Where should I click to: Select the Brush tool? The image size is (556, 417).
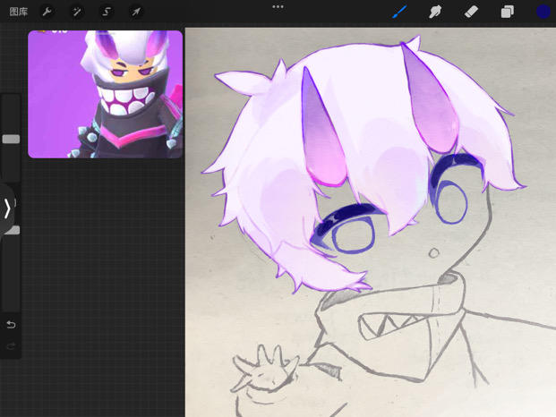tap(400, 12)
